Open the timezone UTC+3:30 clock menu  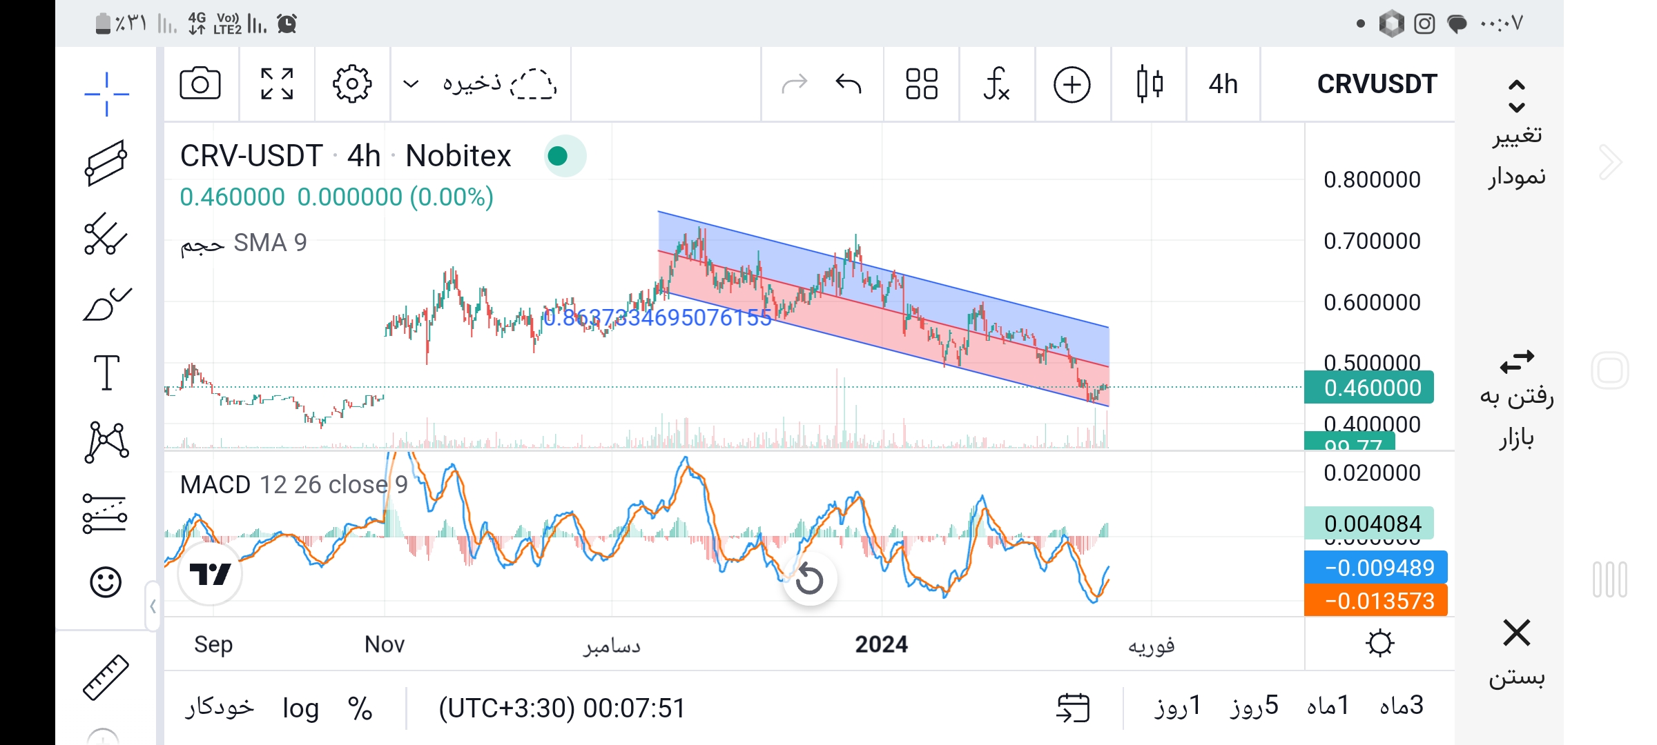(561, 708)
